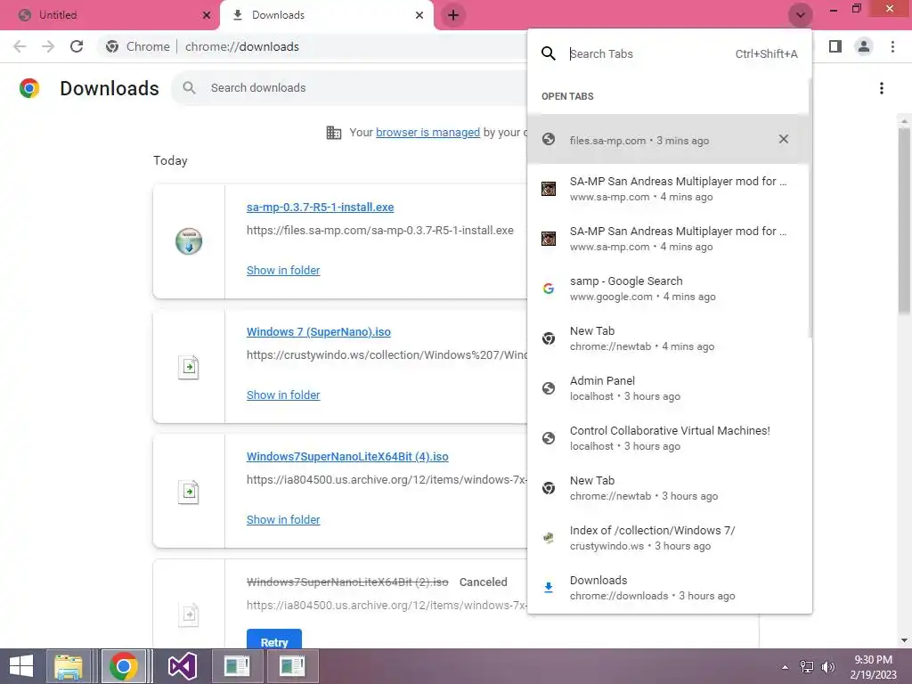This screenshot has height=684, width=912.
Task: Click the download icon on Downloads list entry
Action: 549,588
